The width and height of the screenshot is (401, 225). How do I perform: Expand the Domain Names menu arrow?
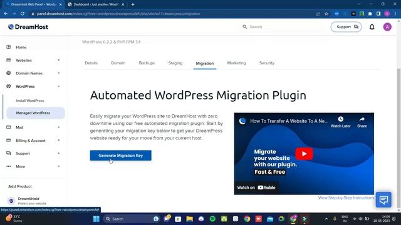[x=58, y=73]
